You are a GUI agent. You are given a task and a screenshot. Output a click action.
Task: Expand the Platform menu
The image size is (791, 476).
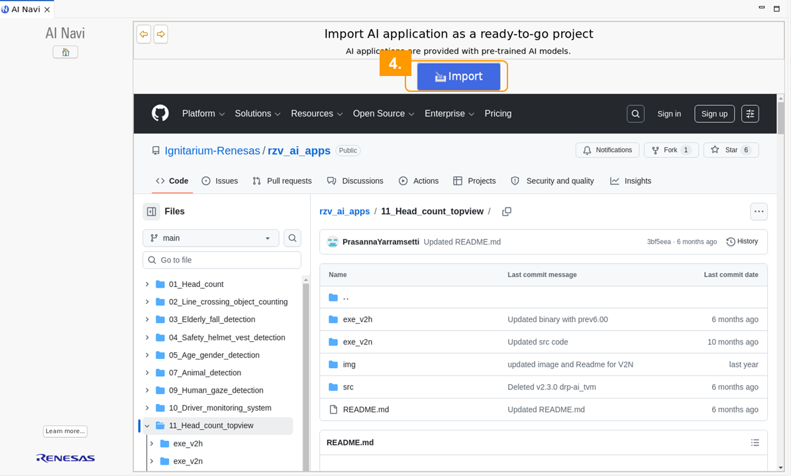pyautogui.click(x=203, y=114)
